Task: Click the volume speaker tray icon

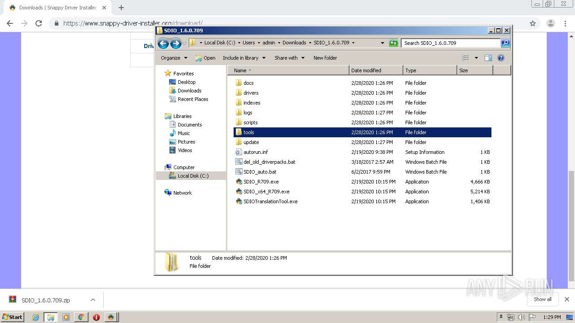Action: 521,317
